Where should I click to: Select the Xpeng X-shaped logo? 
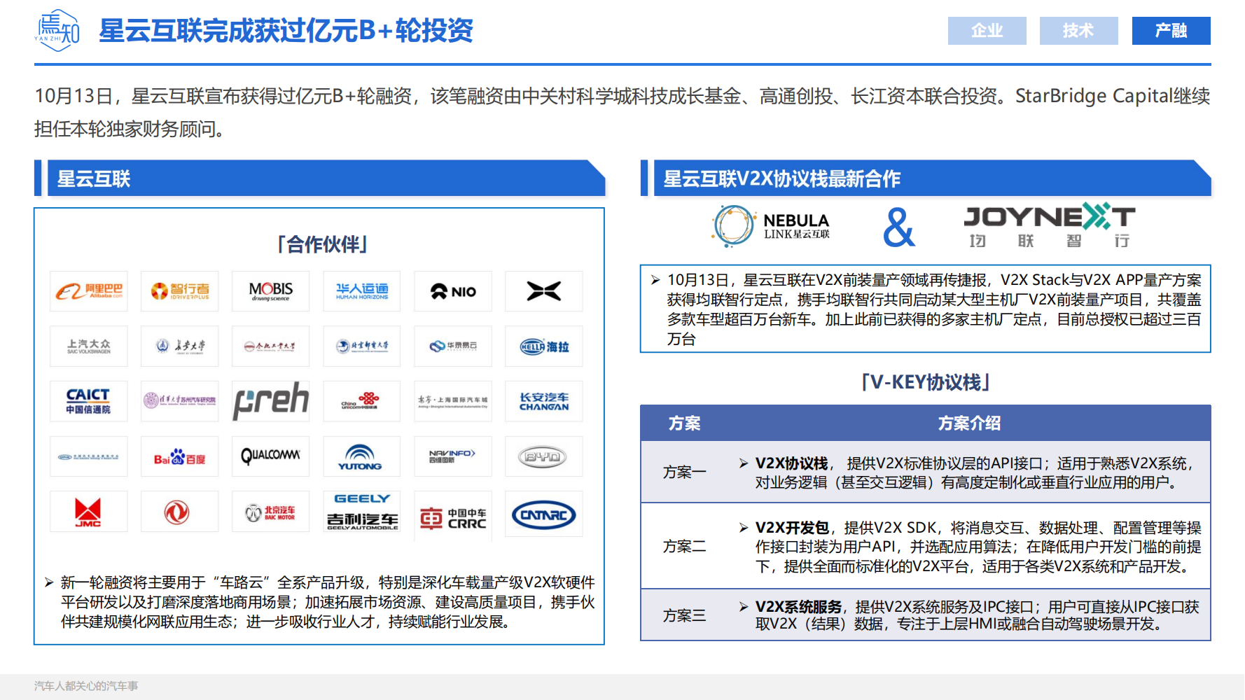(544, 291)
